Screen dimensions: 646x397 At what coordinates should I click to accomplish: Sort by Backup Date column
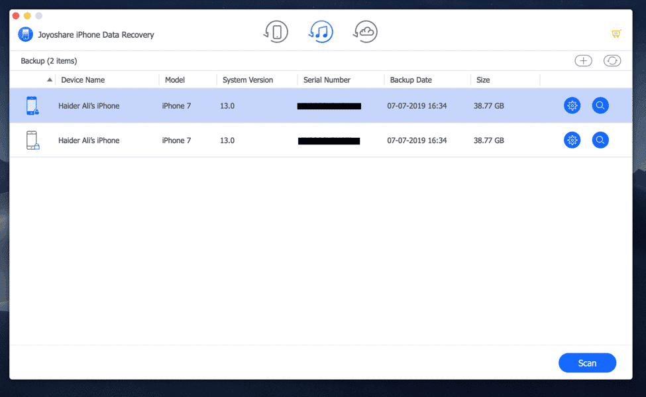pyautogui.click(x=410, y=80)
